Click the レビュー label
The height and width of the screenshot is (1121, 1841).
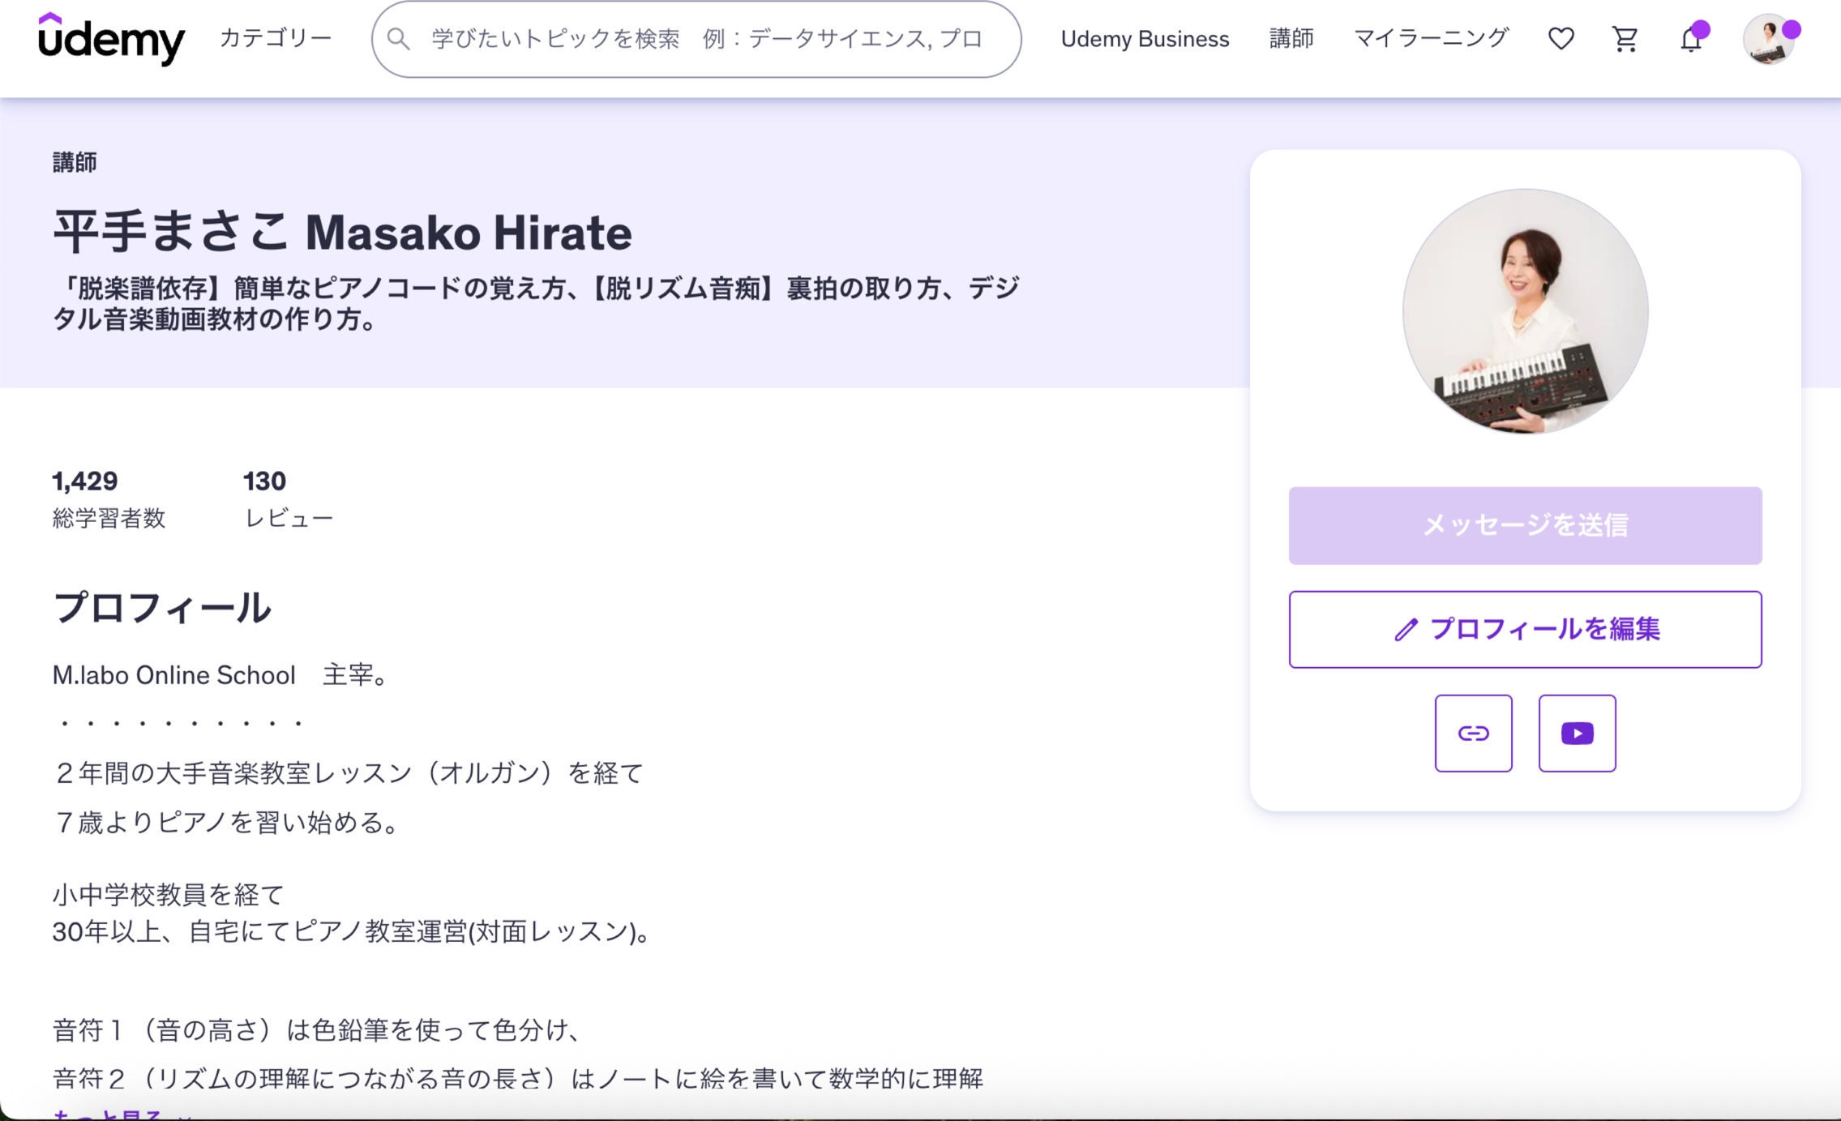[289, 518]
